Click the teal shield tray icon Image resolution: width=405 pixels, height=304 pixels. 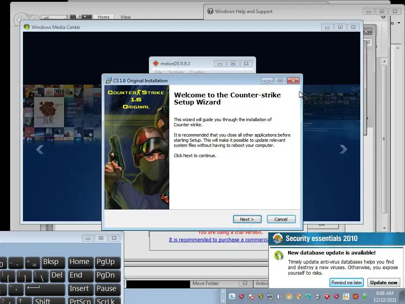click(x=308, y=296)
